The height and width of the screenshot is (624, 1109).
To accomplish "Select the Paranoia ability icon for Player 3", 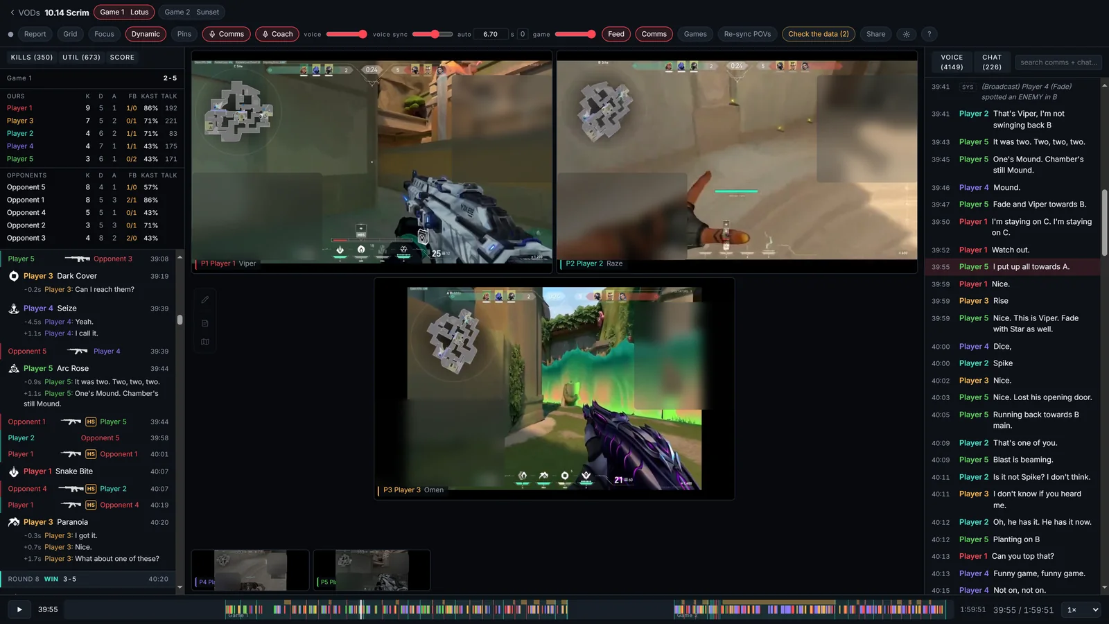I will tap(14, 522).
